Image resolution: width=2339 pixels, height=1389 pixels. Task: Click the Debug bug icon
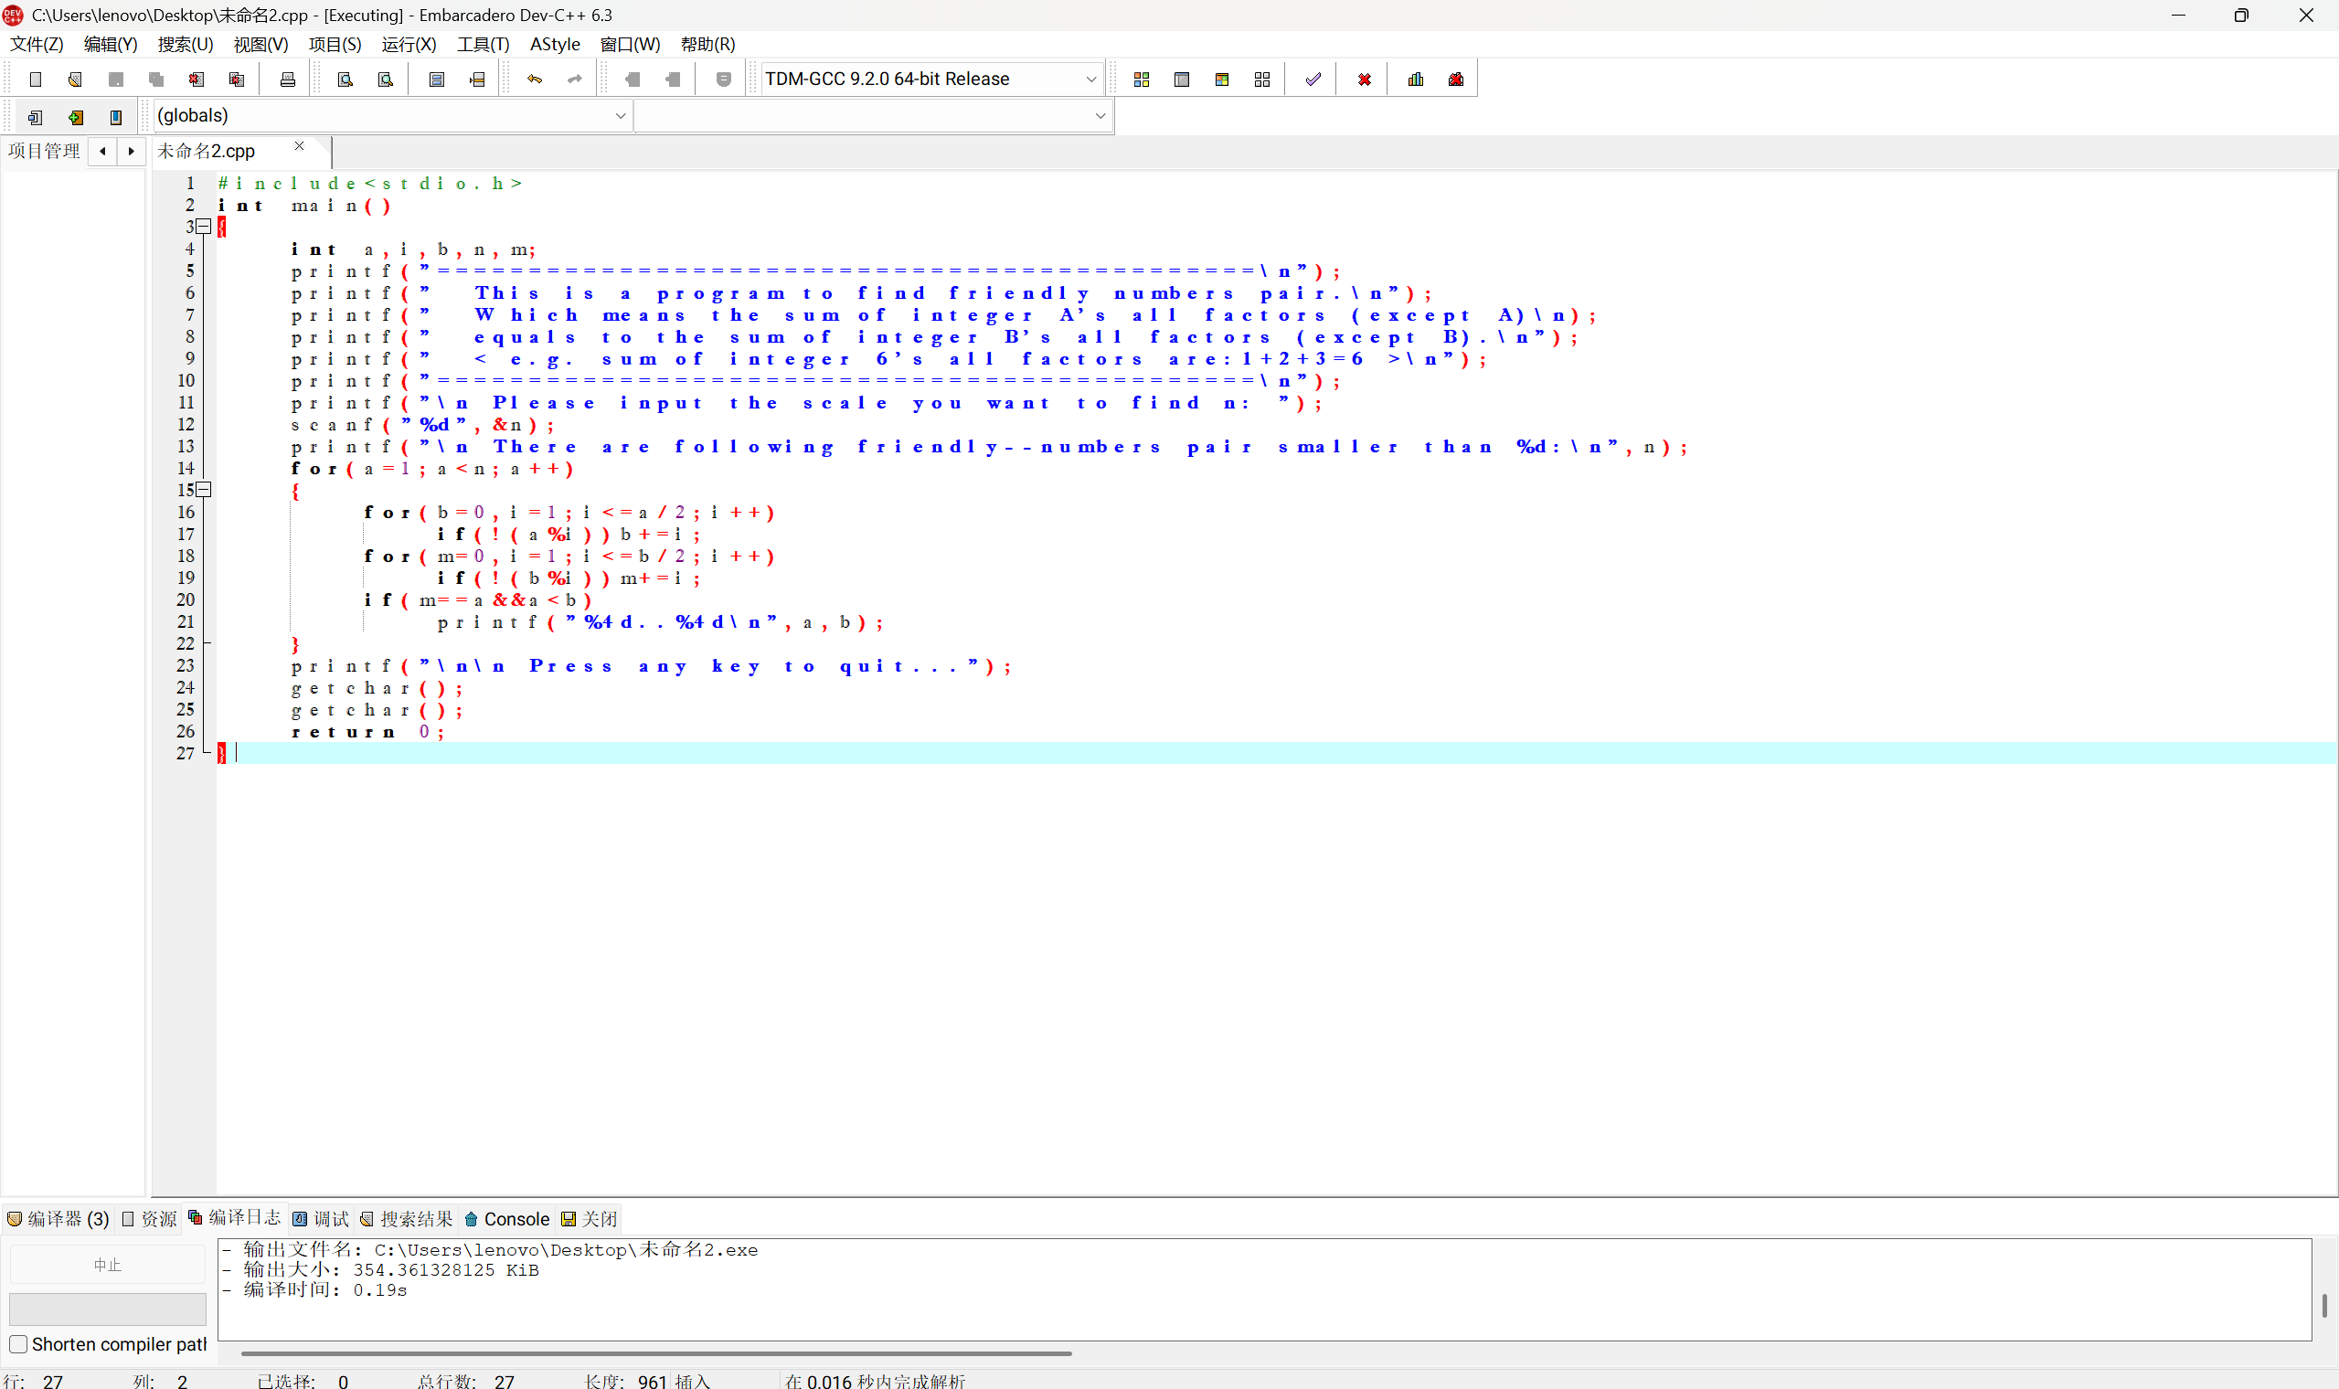coord(1455,80)
